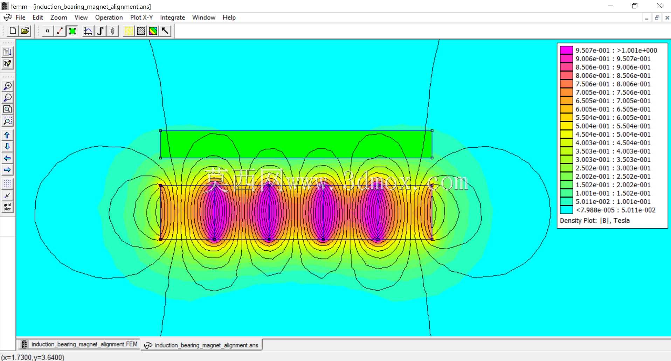Viewport: 671px width, 361px height.
Task: Switch to induction_bearing_magnet_alignment.FEM tab
Action: click(79, 345)
